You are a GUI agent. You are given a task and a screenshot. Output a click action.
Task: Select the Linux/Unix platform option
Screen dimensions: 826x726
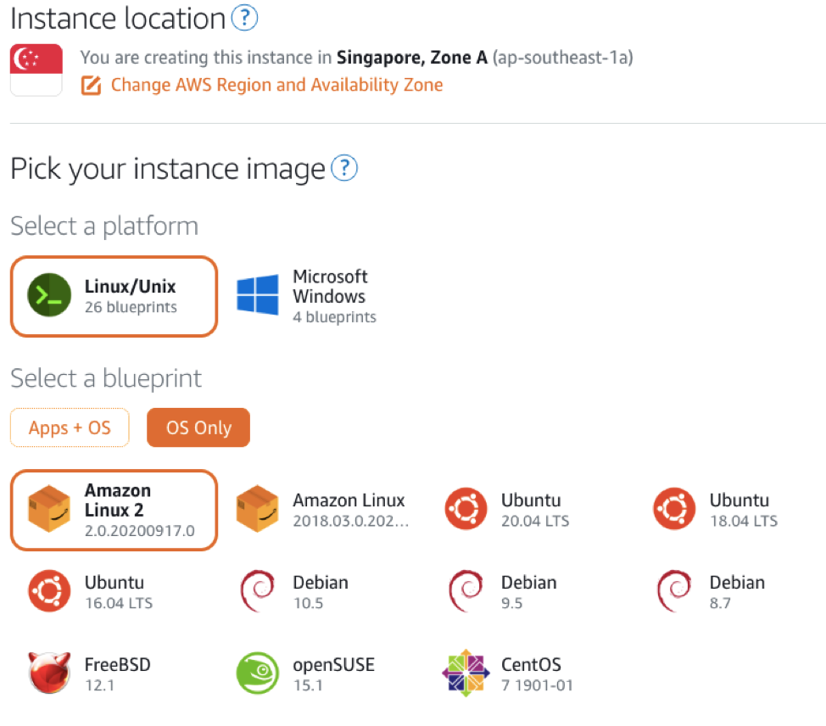[x=114, y=296]
